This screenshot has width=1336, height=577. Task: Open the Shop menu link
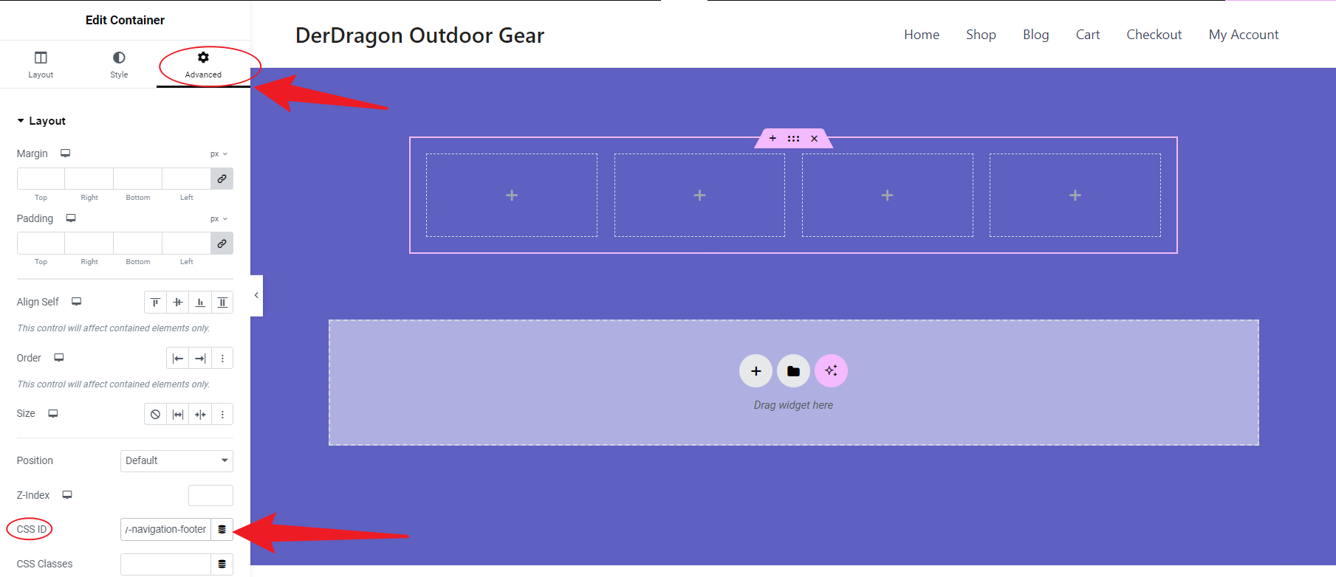point(981,35)
